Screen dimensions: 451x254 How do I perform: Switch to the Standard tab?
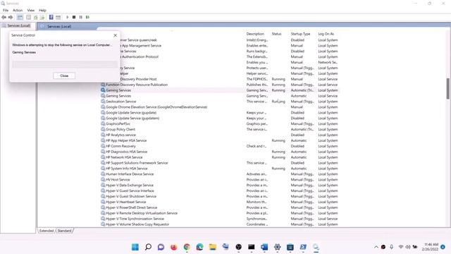coord(64,231)
